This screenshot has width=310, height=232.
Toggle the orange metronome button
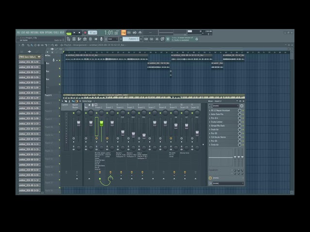124,32
